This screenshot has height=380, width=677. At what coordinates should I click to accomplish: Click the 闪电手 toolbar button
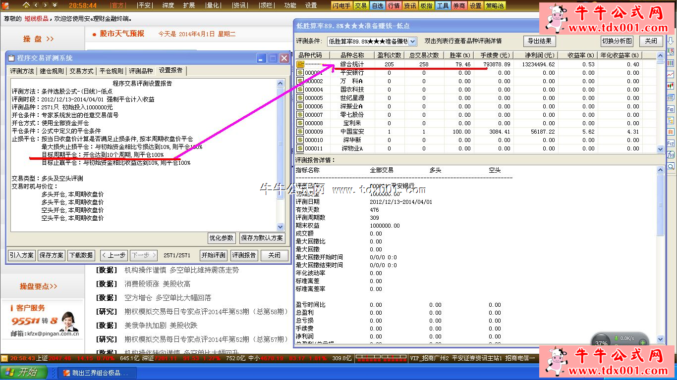[341, 5]
